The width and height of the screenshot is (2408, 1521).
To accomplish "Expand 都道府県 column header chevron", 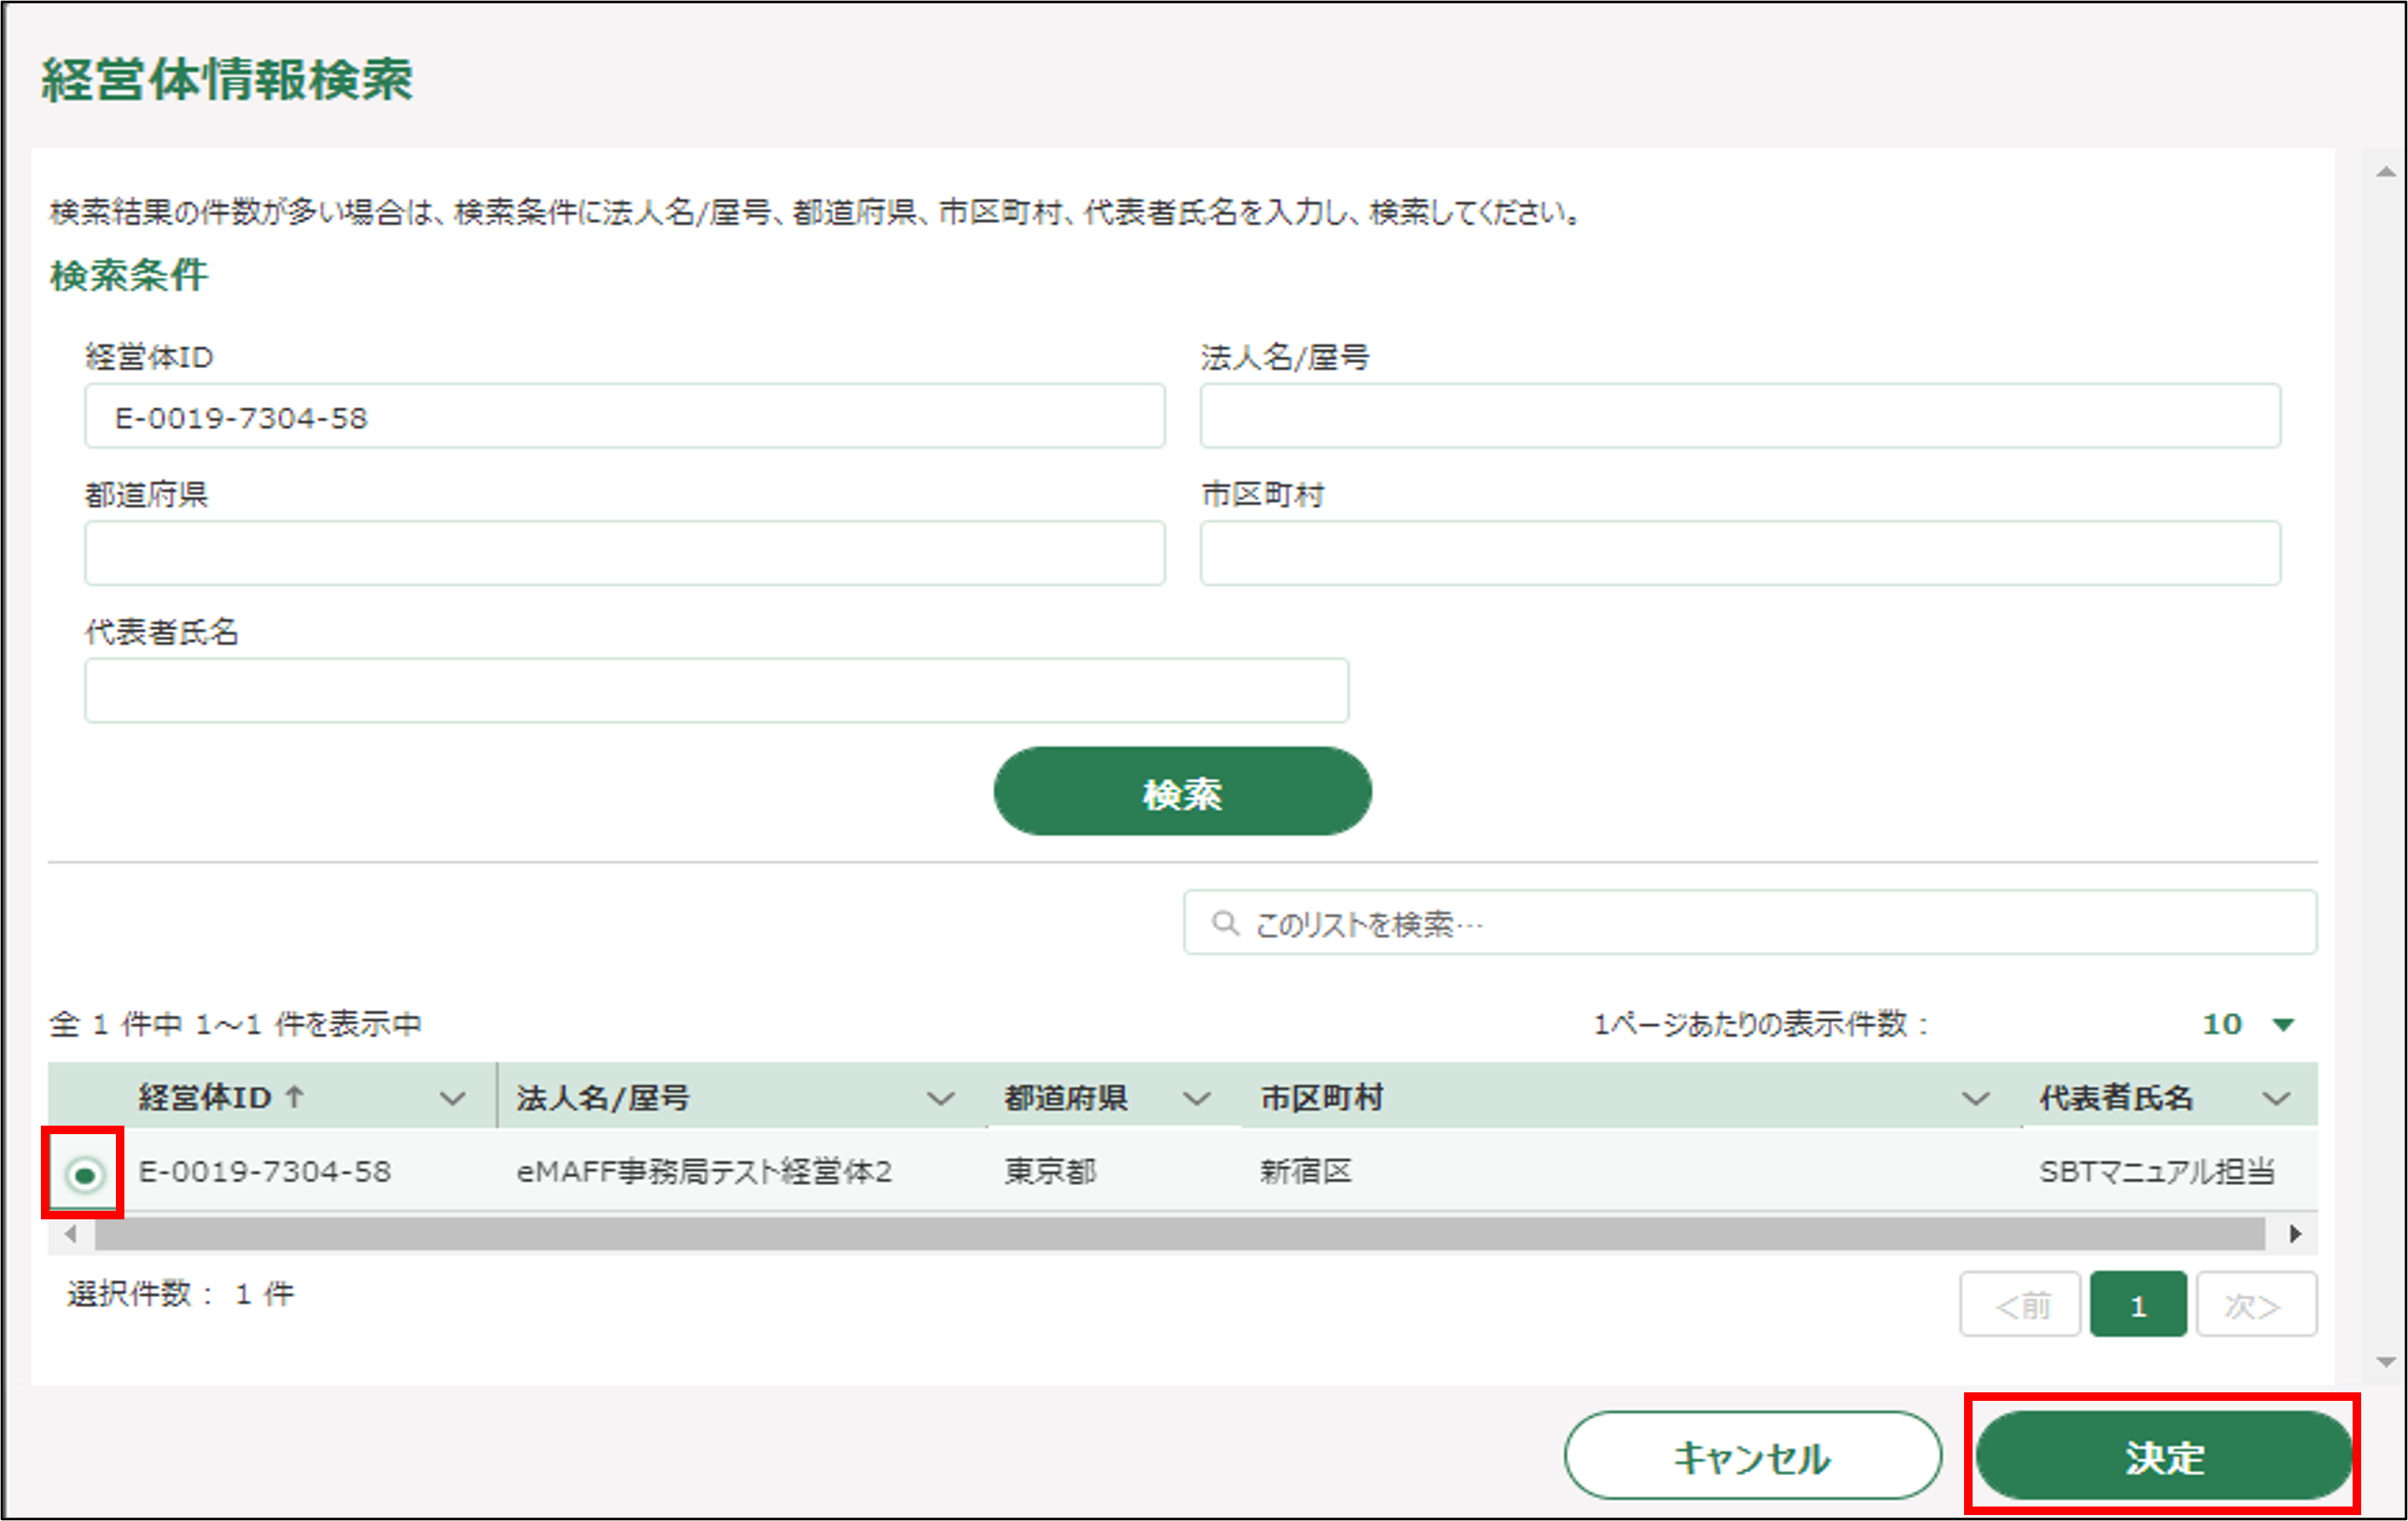I will click(1196, 1099).
